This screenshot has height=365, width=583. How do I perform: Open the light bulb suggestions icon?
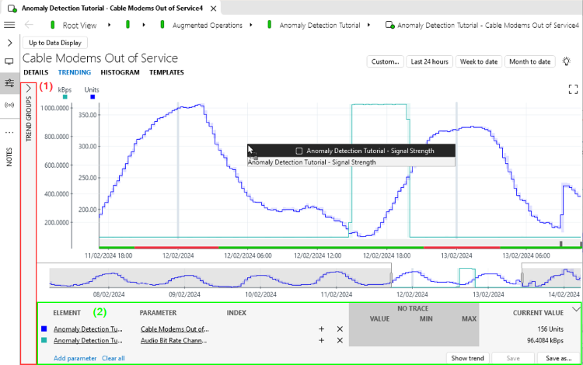tap(566, 61)
